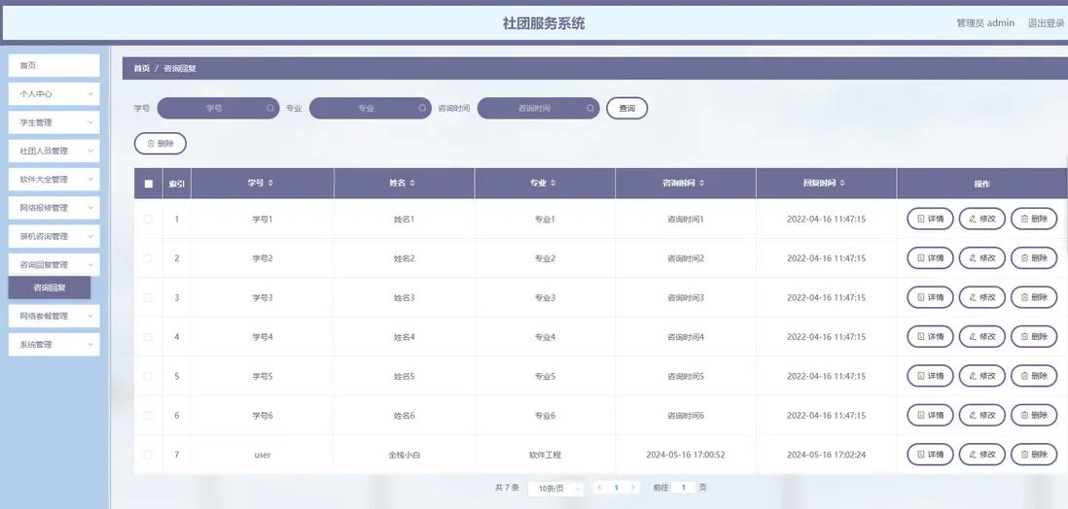Screen dimensions: 1068x509
Task: Collapse 咨询回复管理 sidebar menu
Action: pyautogui.click(x=53, y=265)
